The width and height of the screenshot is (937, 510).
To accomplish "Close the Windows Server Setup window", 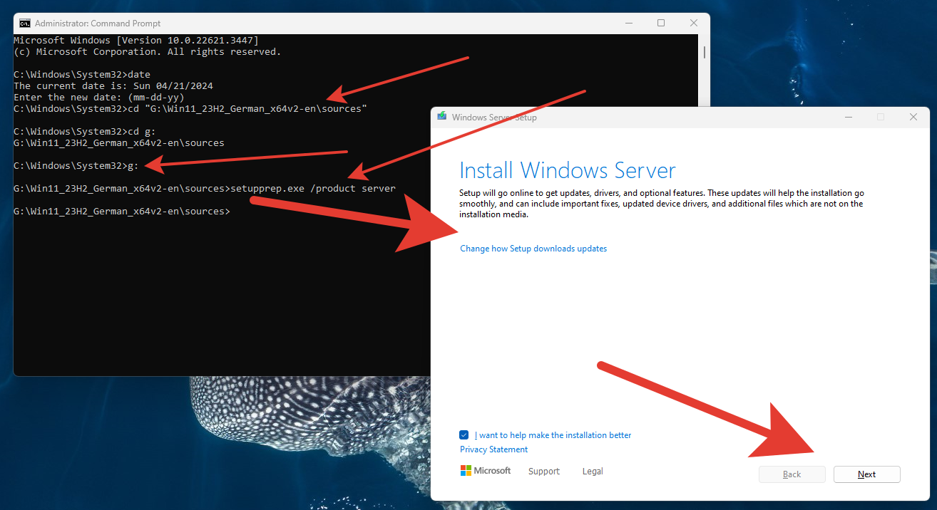I will 913,117.
